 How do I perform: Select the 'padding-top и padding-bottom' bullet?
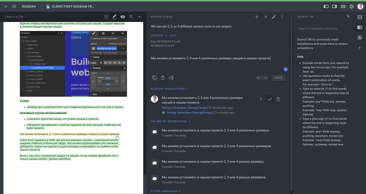[75, 107]
